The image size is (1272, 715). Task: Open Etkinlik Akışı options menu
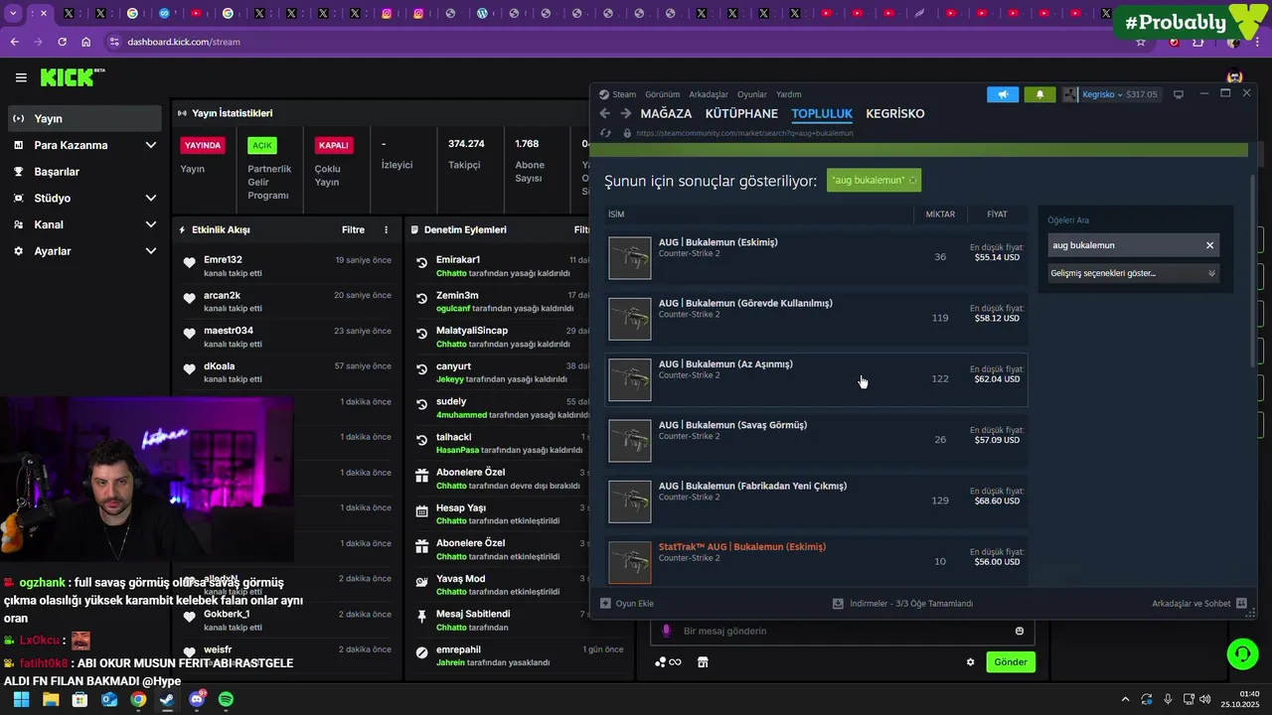click(387, 229)
